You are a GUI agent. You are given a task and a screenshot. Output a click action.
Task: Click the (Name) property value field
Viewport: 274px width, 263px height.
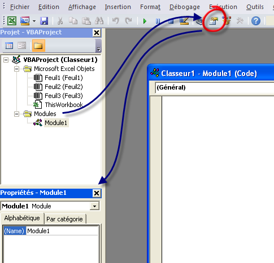click(x=62, y=231)
